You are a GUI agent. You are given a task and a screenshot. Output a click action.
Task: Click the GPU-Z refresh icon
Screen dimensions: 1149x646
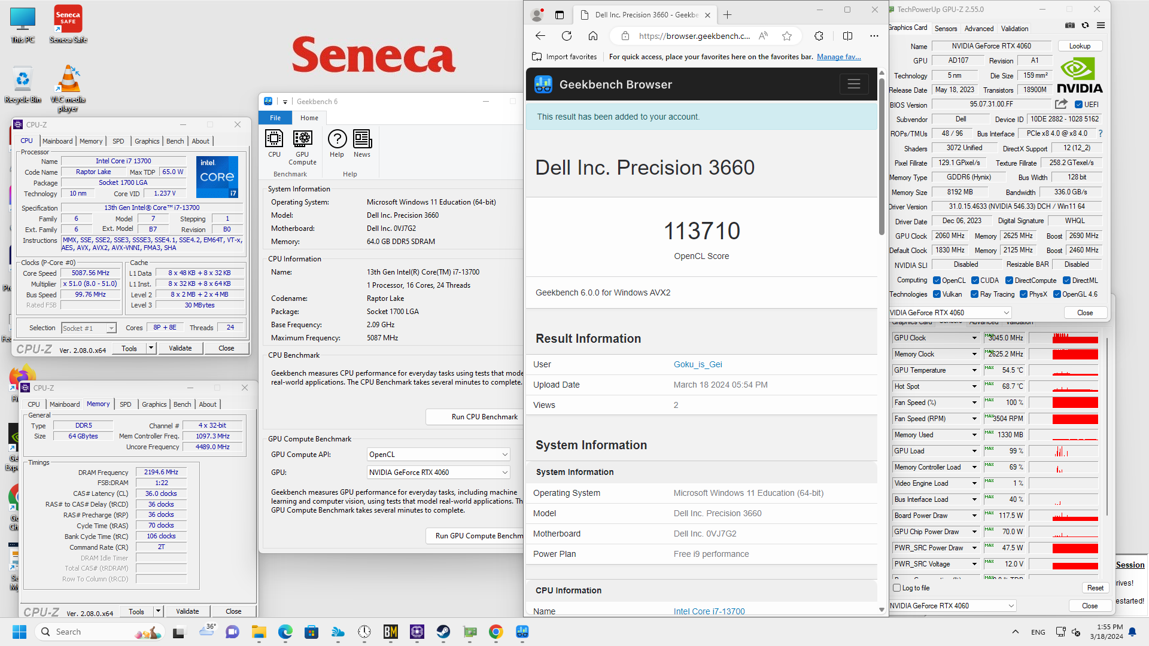pos(1085,26)
